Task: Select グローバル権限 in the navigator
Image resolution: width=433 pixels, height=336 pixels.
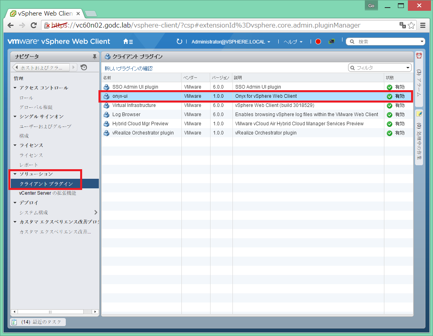Action: tap(36, 107)
